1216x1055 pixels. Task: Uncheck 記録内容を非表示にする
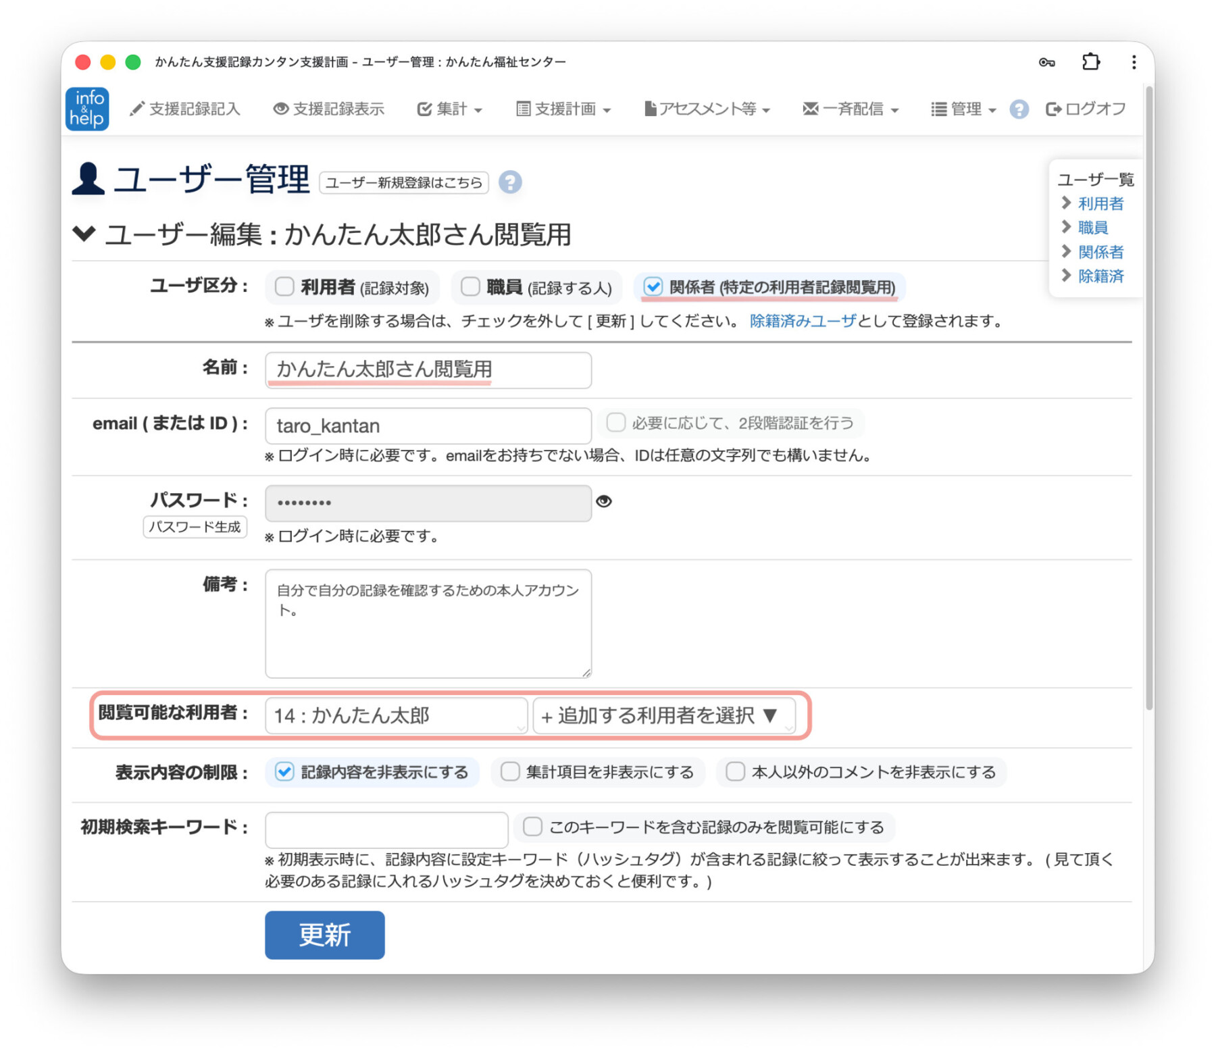pos(284,771)
